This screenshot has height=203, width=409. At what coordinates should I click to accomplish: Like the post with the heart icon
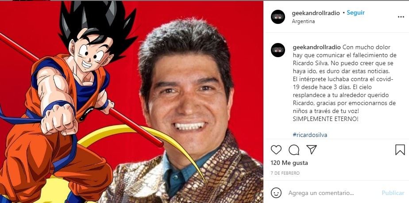point(276,150)
